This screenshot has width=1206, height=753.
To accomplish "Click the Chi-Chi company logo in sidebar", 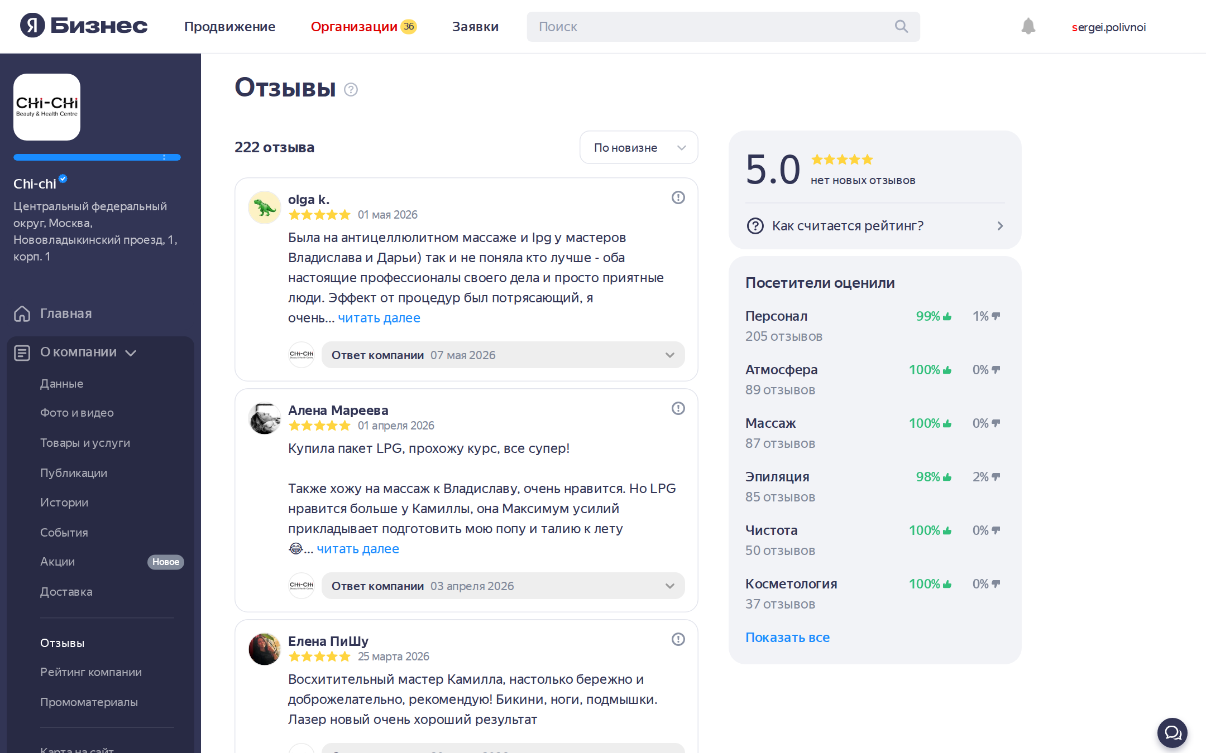I will point(47,107).
